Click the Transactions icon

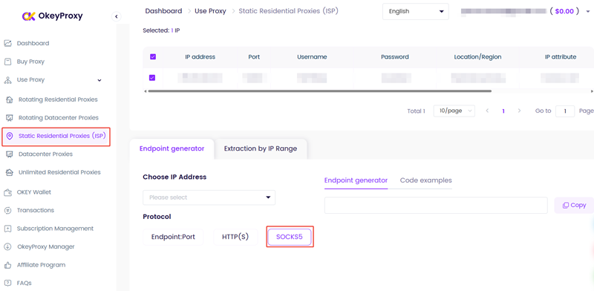tap(7, 210)
